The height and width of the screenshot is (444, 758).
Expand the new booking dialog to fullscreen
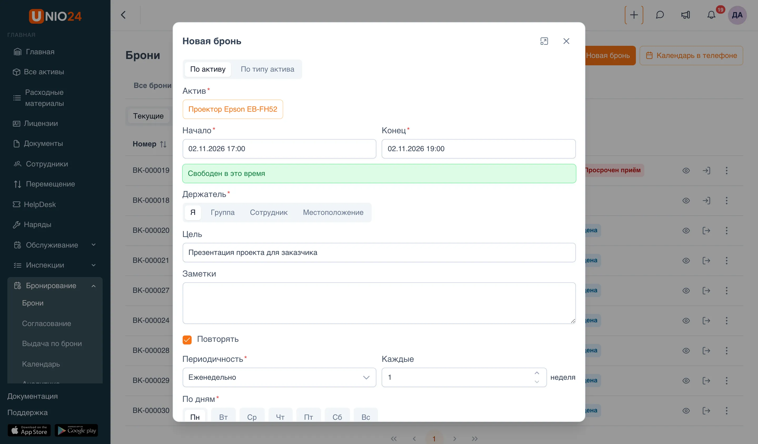pyautogui.click(x=544, y=41)
